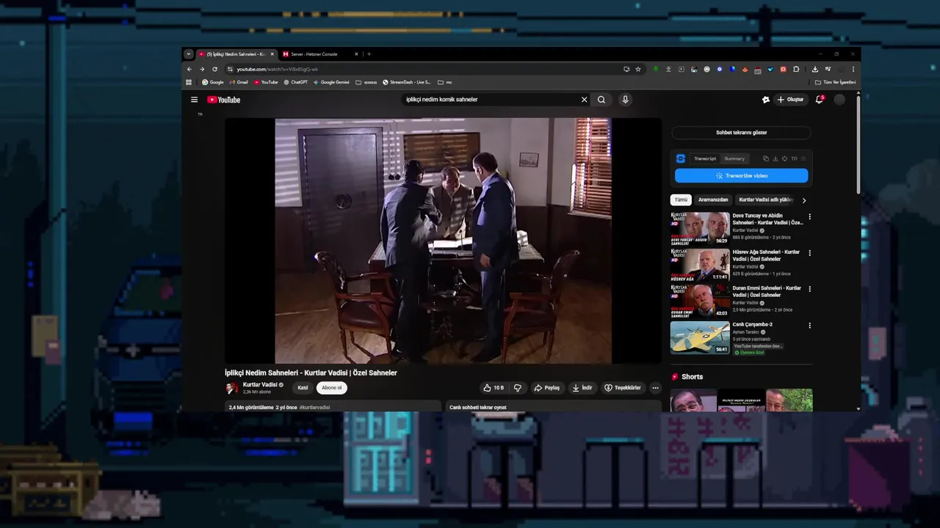940x528 pixels.
Task: Open the transcript panel list menu
Action: click(803, 158)
